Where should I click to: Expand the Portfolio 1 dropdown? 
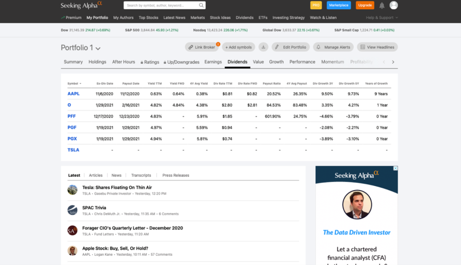[98, 48]
